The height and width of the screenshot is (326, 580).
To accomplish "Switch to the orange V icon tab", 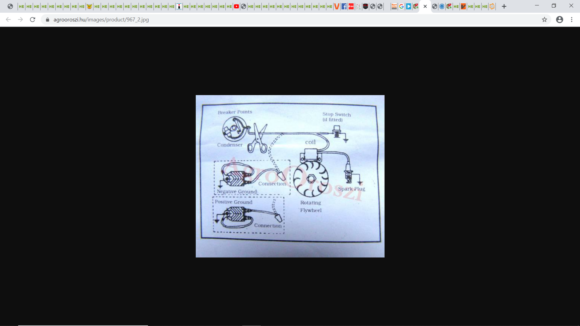I will tap(337, 6).
